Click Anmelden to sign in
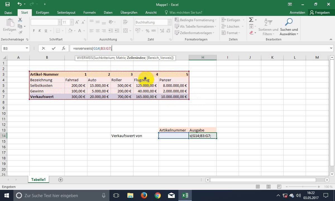 (x=297, y=13)
